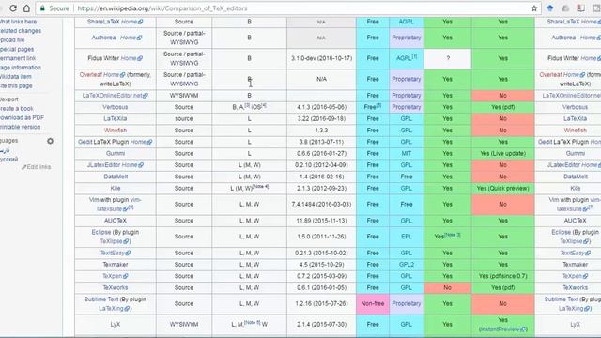Open 'Cite this page' in sidebar
Viewport: 601px width, 338px height.
(x=16, y=85)
